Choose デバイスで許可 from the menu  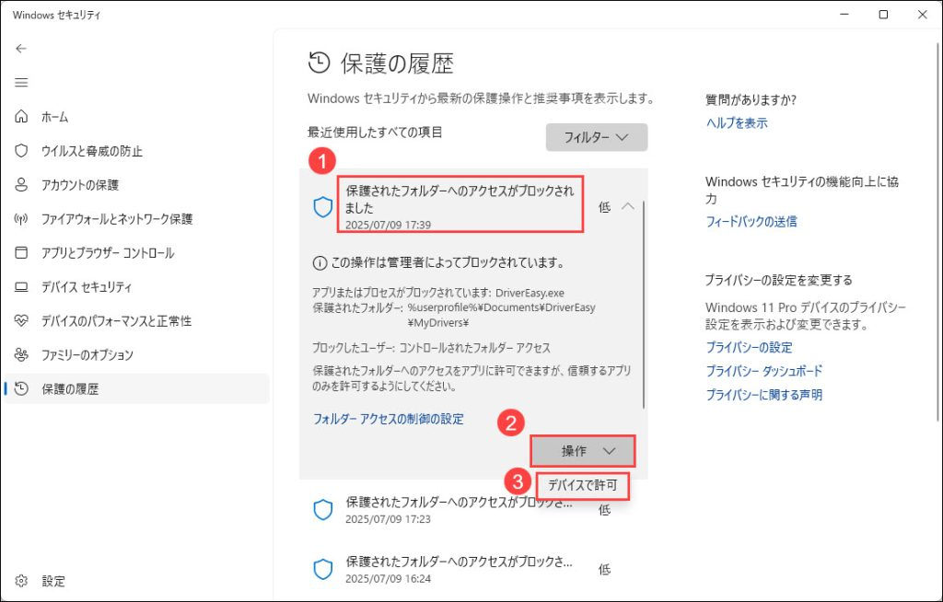(x=582, y=485)
